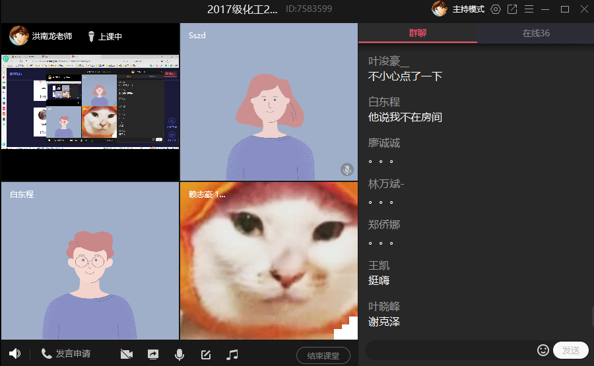Click the chat message input field
The height and width of the screenshot is (366, 594).
click(x=449, y=350)
